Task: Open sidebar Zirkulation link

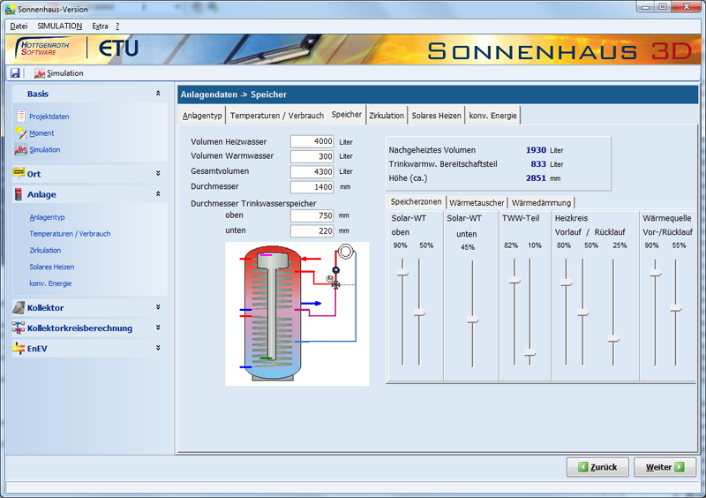Action: click(x=45, y=250)
